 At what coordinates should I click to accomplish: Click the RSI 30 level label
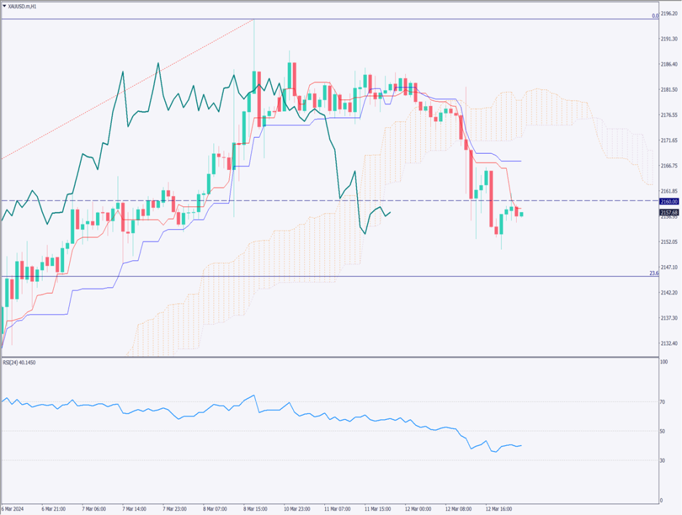click(663, 460)
